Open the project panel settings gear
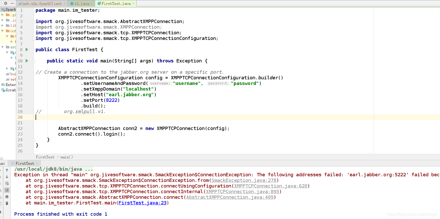 (6, 3)
